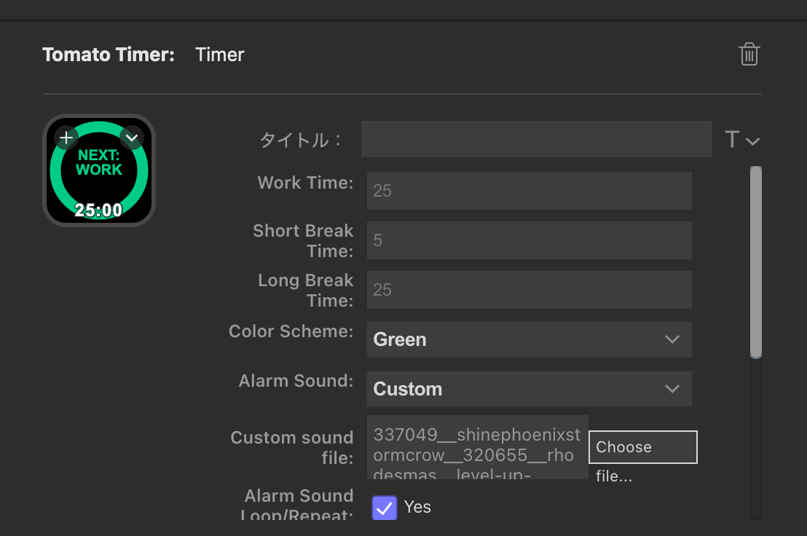The width and height of the screenshot is (807, 536).
Task: Click the settings panel vertical scrollbar
Action: click(756, 262)
